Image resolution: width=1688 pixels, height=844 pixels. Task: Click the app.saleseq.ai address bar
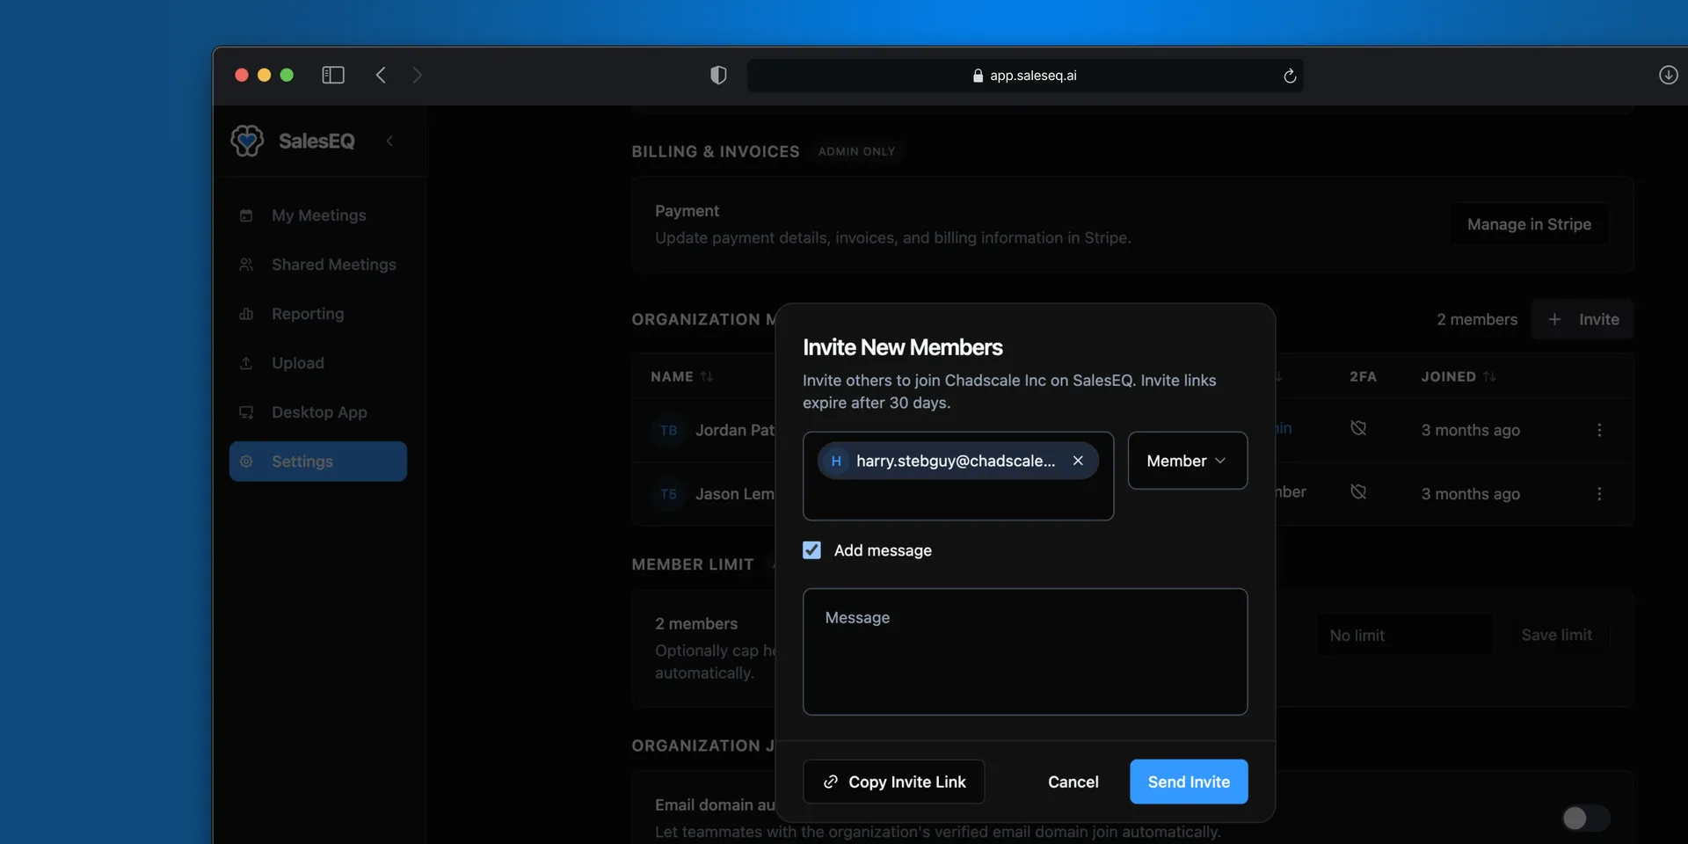(x=1025, y=76)
